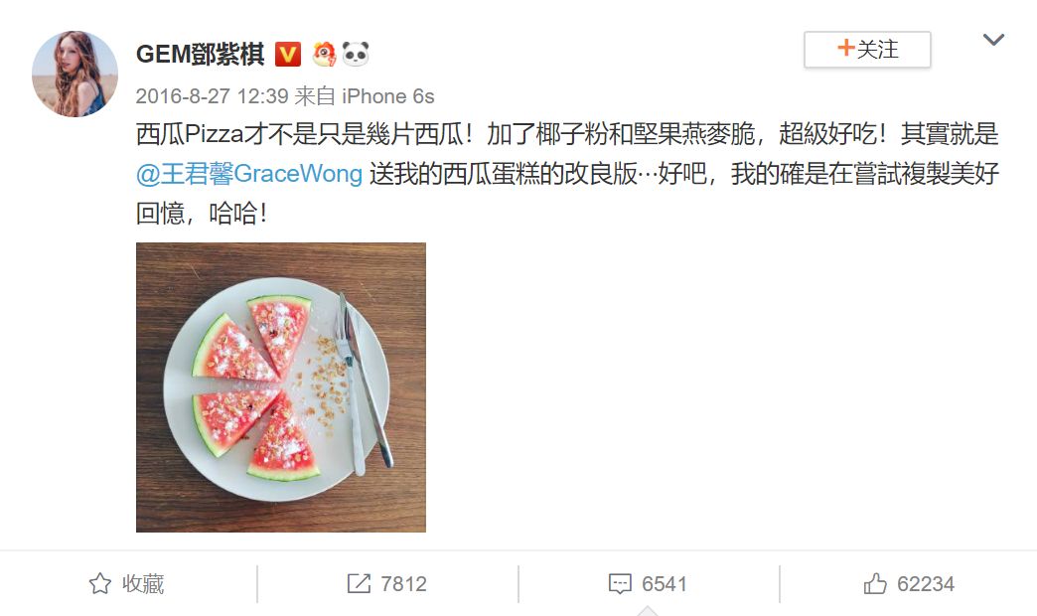This screenshot has height=616, width=1037.
Task: Open GEM鄧紫棋's profile avatar photo
Action: point(74,74)
